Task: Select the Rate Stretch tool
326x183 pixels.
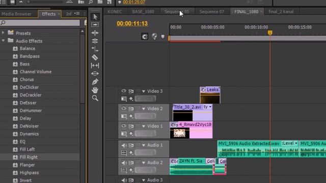Action: pyautogui.click(x=95, y=49)
